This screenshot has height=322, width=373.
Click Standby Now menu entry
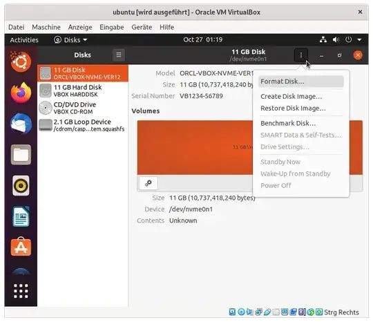(x=301, y=162)
